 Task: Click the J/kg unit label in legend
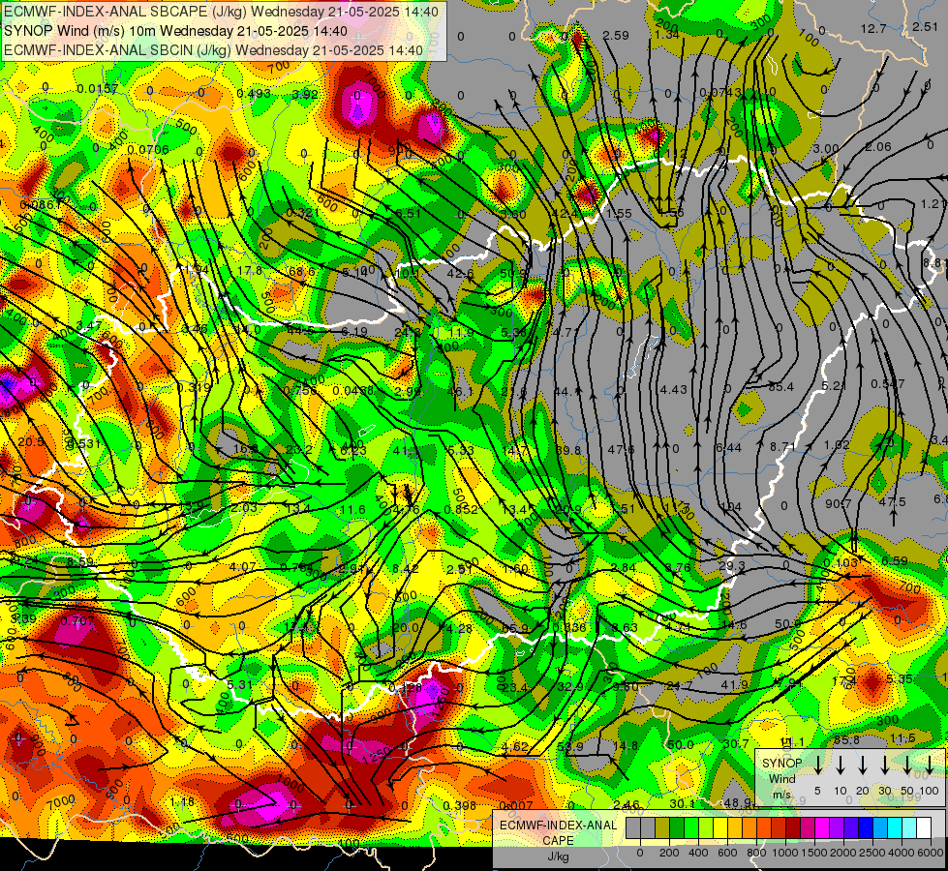(x=558, y=856)
